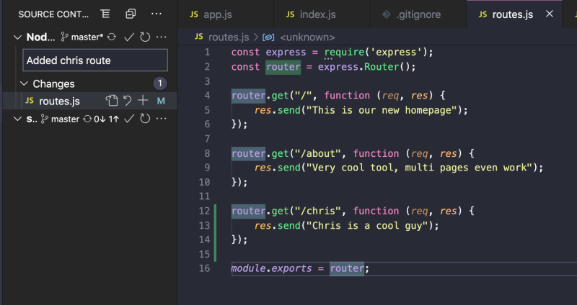577x305 pixels.
Task: Click 'require' on line 1
Action: 344,52
